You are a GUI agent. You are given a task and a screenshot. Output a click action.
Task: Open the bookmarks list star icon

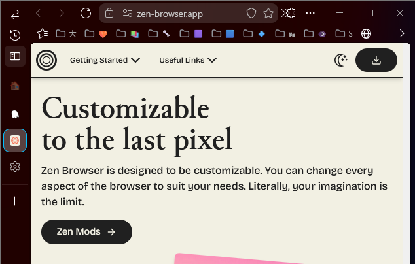pos(43,34)
